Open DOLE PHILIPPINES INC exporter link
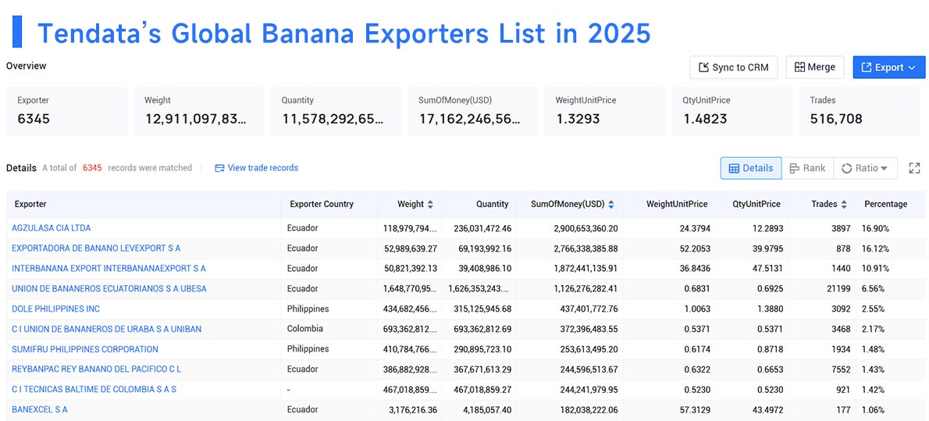Viewport: 929px width, 421px height. [55, 309]
